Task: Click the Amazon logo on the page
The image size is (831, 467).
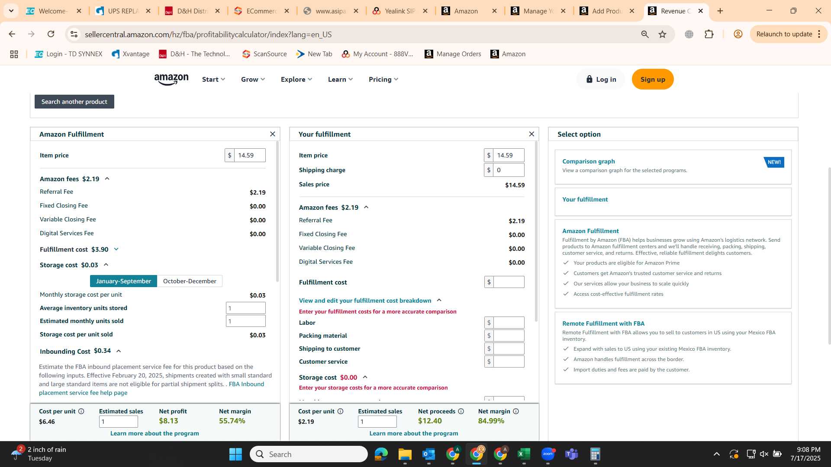Action: click(x=171, y=79)
